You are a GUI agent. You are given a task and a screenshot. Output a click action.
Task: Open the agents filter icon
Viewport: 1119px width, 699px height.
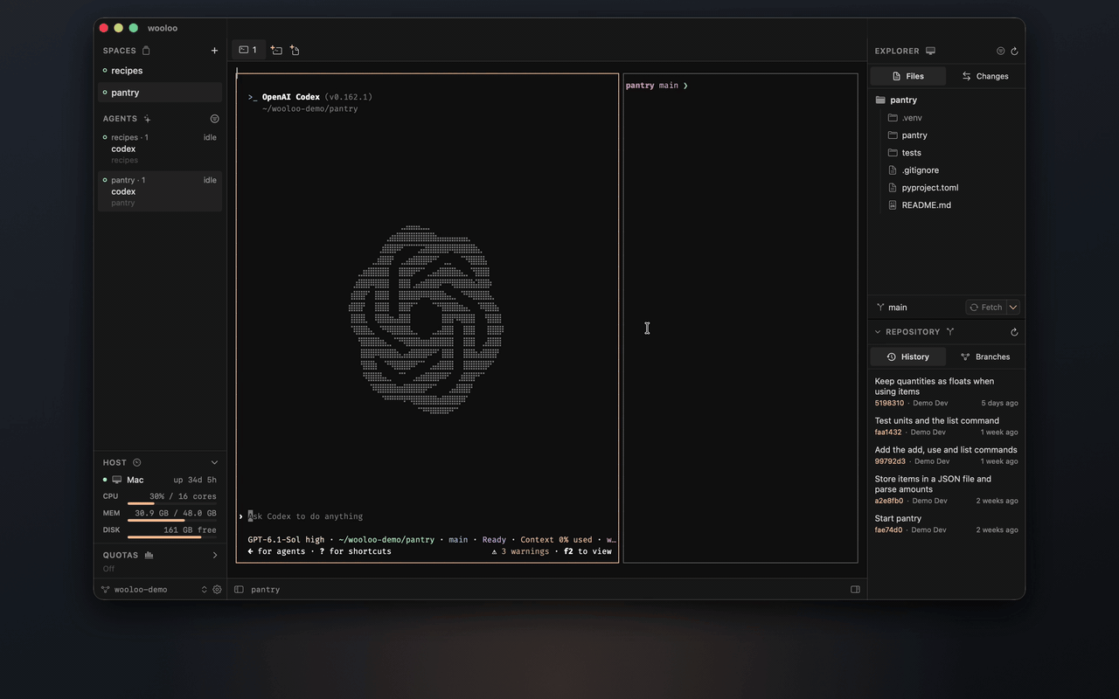(214, 119)
